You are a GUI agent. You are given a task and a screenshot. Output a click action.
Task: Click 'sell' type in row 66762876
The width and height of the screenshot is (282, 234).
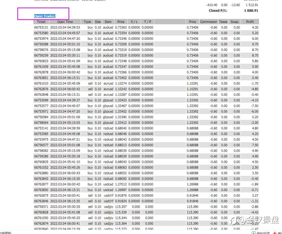tap(90, 89)
